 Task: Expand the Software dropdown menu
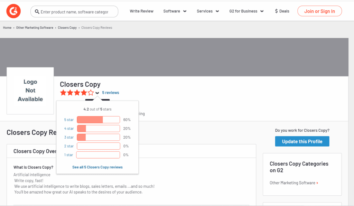coord(175,11)
